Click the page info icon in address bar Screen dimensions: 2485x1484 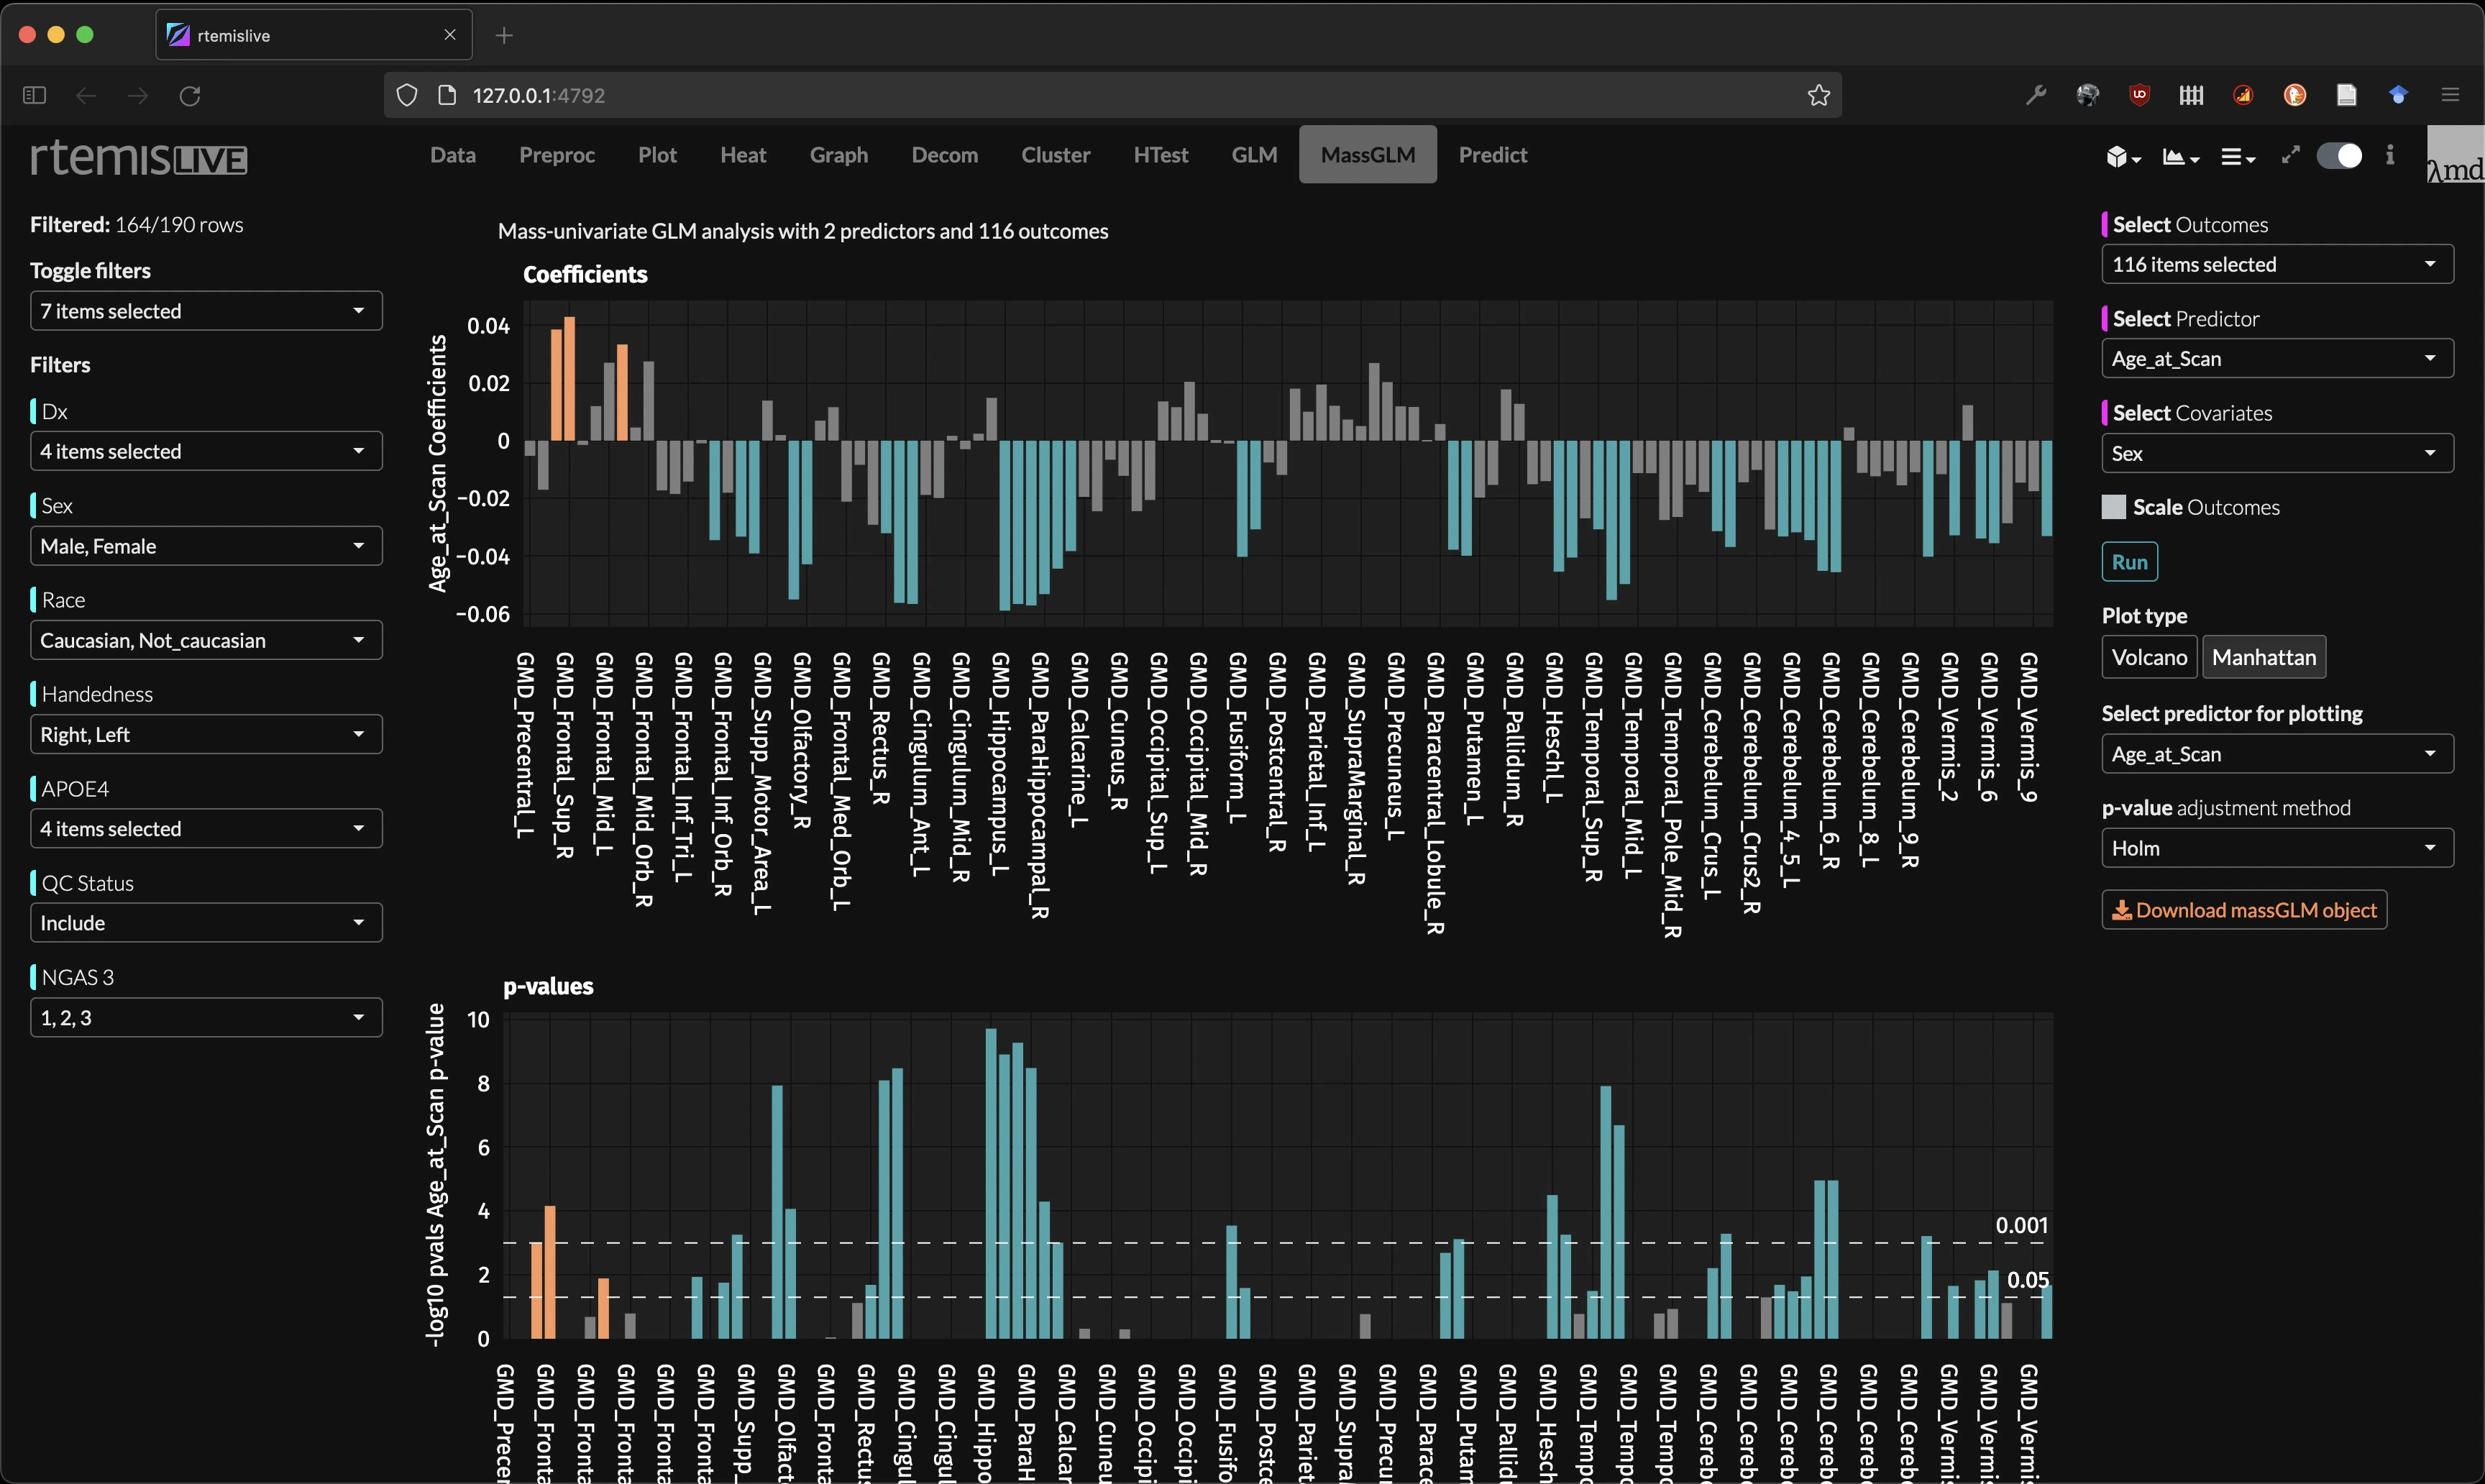pos(447,95)
